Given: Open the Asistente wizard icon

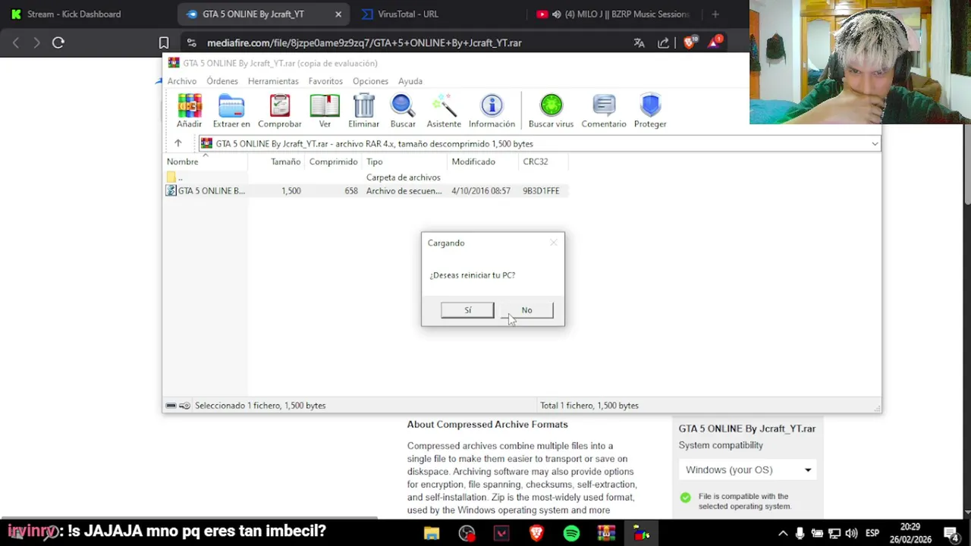Looking at the screenshot, I should [444, 111].
